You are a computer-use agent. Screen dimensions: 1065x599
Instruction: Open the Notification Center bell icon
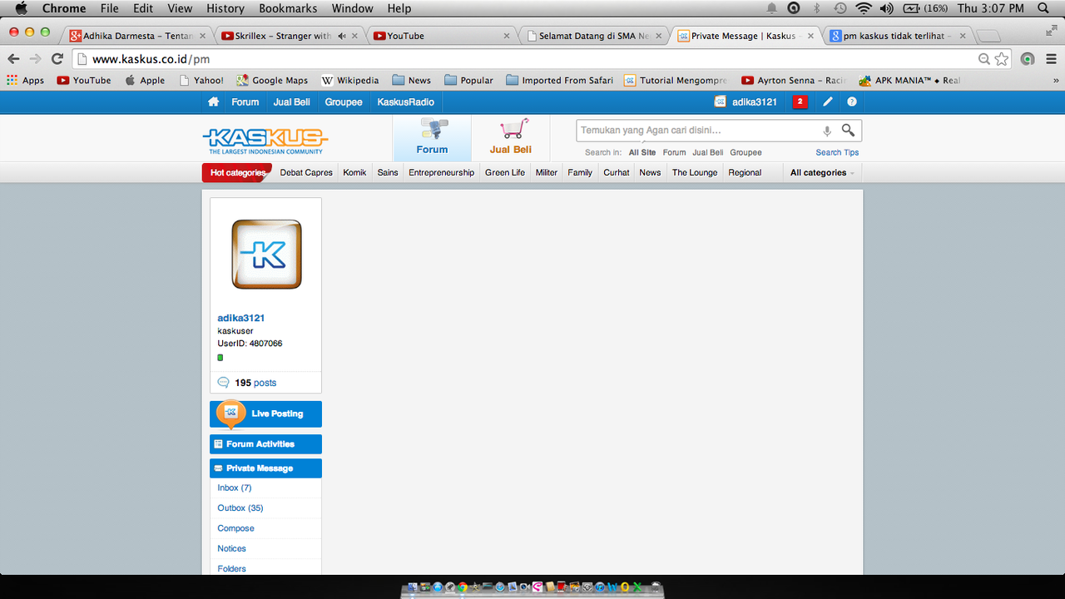pyautogui.click(x=772, y=8)
